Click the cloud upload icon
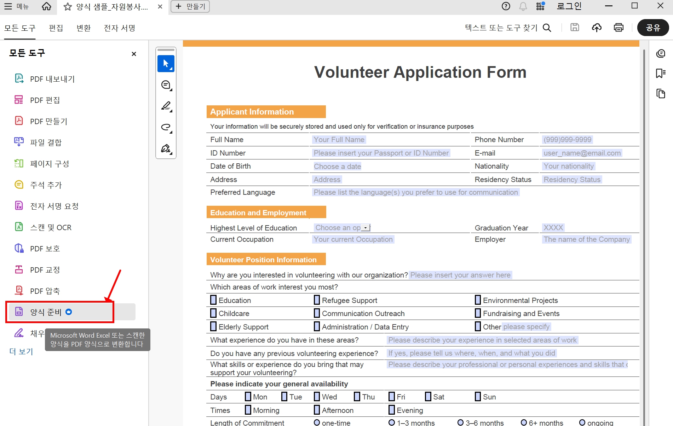673x426 pixels. (597, 28)
